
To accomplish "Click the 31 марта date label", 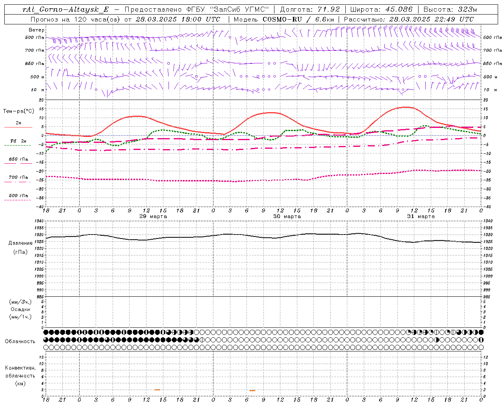I will (421, 216).
